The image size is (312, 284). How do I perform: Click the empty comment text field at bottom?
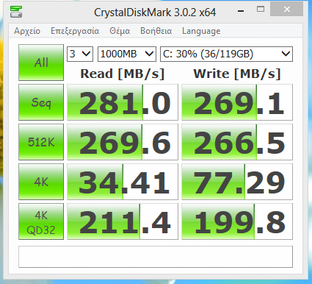(x=156, y=257)
